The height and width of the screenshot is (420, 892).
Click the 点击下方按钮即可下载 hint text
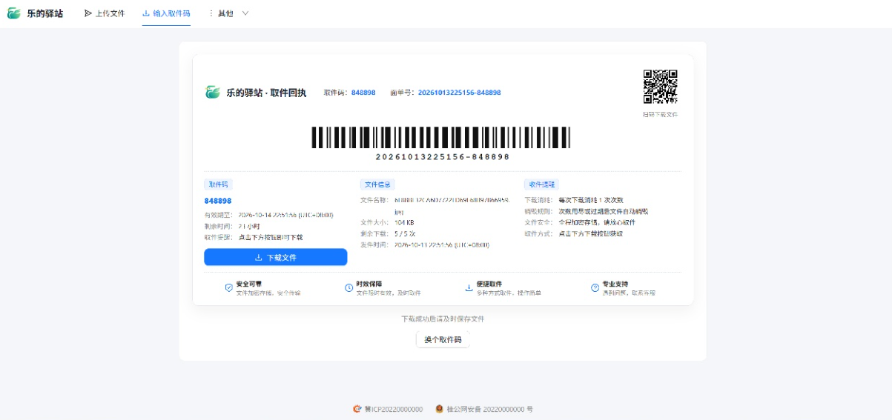[271, 237]
